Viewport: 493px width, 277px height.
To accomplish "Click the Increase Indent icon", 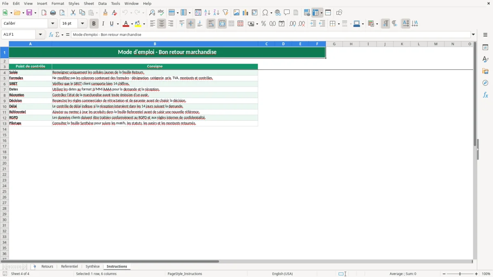I will click(x=313, y=24).
